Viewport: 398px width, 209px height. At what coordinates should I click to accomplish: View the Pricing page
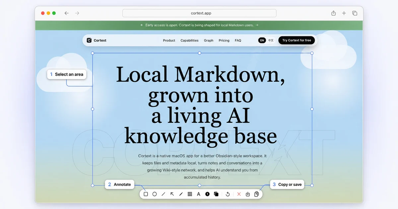pyautogui.click(x=224, y=40)
